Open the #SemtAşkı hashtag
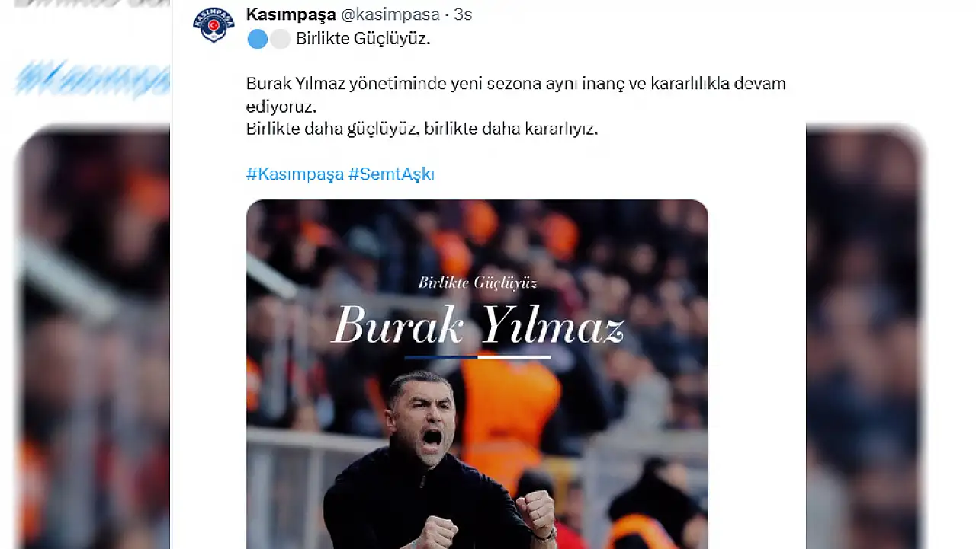 391,174
